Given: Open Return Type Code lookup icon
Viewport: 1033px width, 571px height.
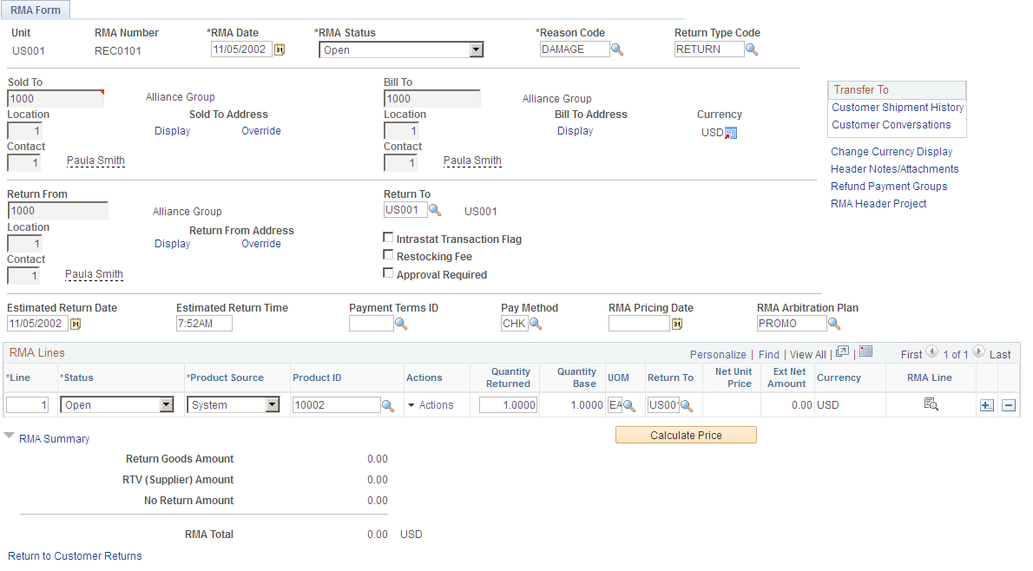Looking at the screenshot, I should coord(752,50).
